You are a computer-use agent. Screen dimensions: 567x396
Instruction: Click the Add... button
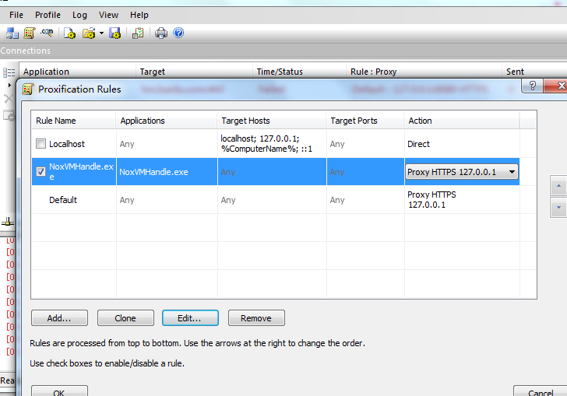(59, 318)
